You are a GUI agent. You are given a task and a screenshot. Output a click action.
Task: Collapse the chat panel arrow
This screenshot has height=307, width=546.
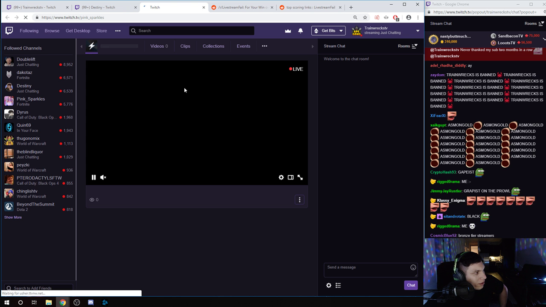coord(313,46)
